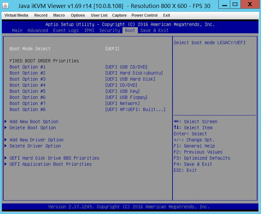The image size is (261, 214).
Task: Select the Boot Option #6 label
Action: [28, 97]
